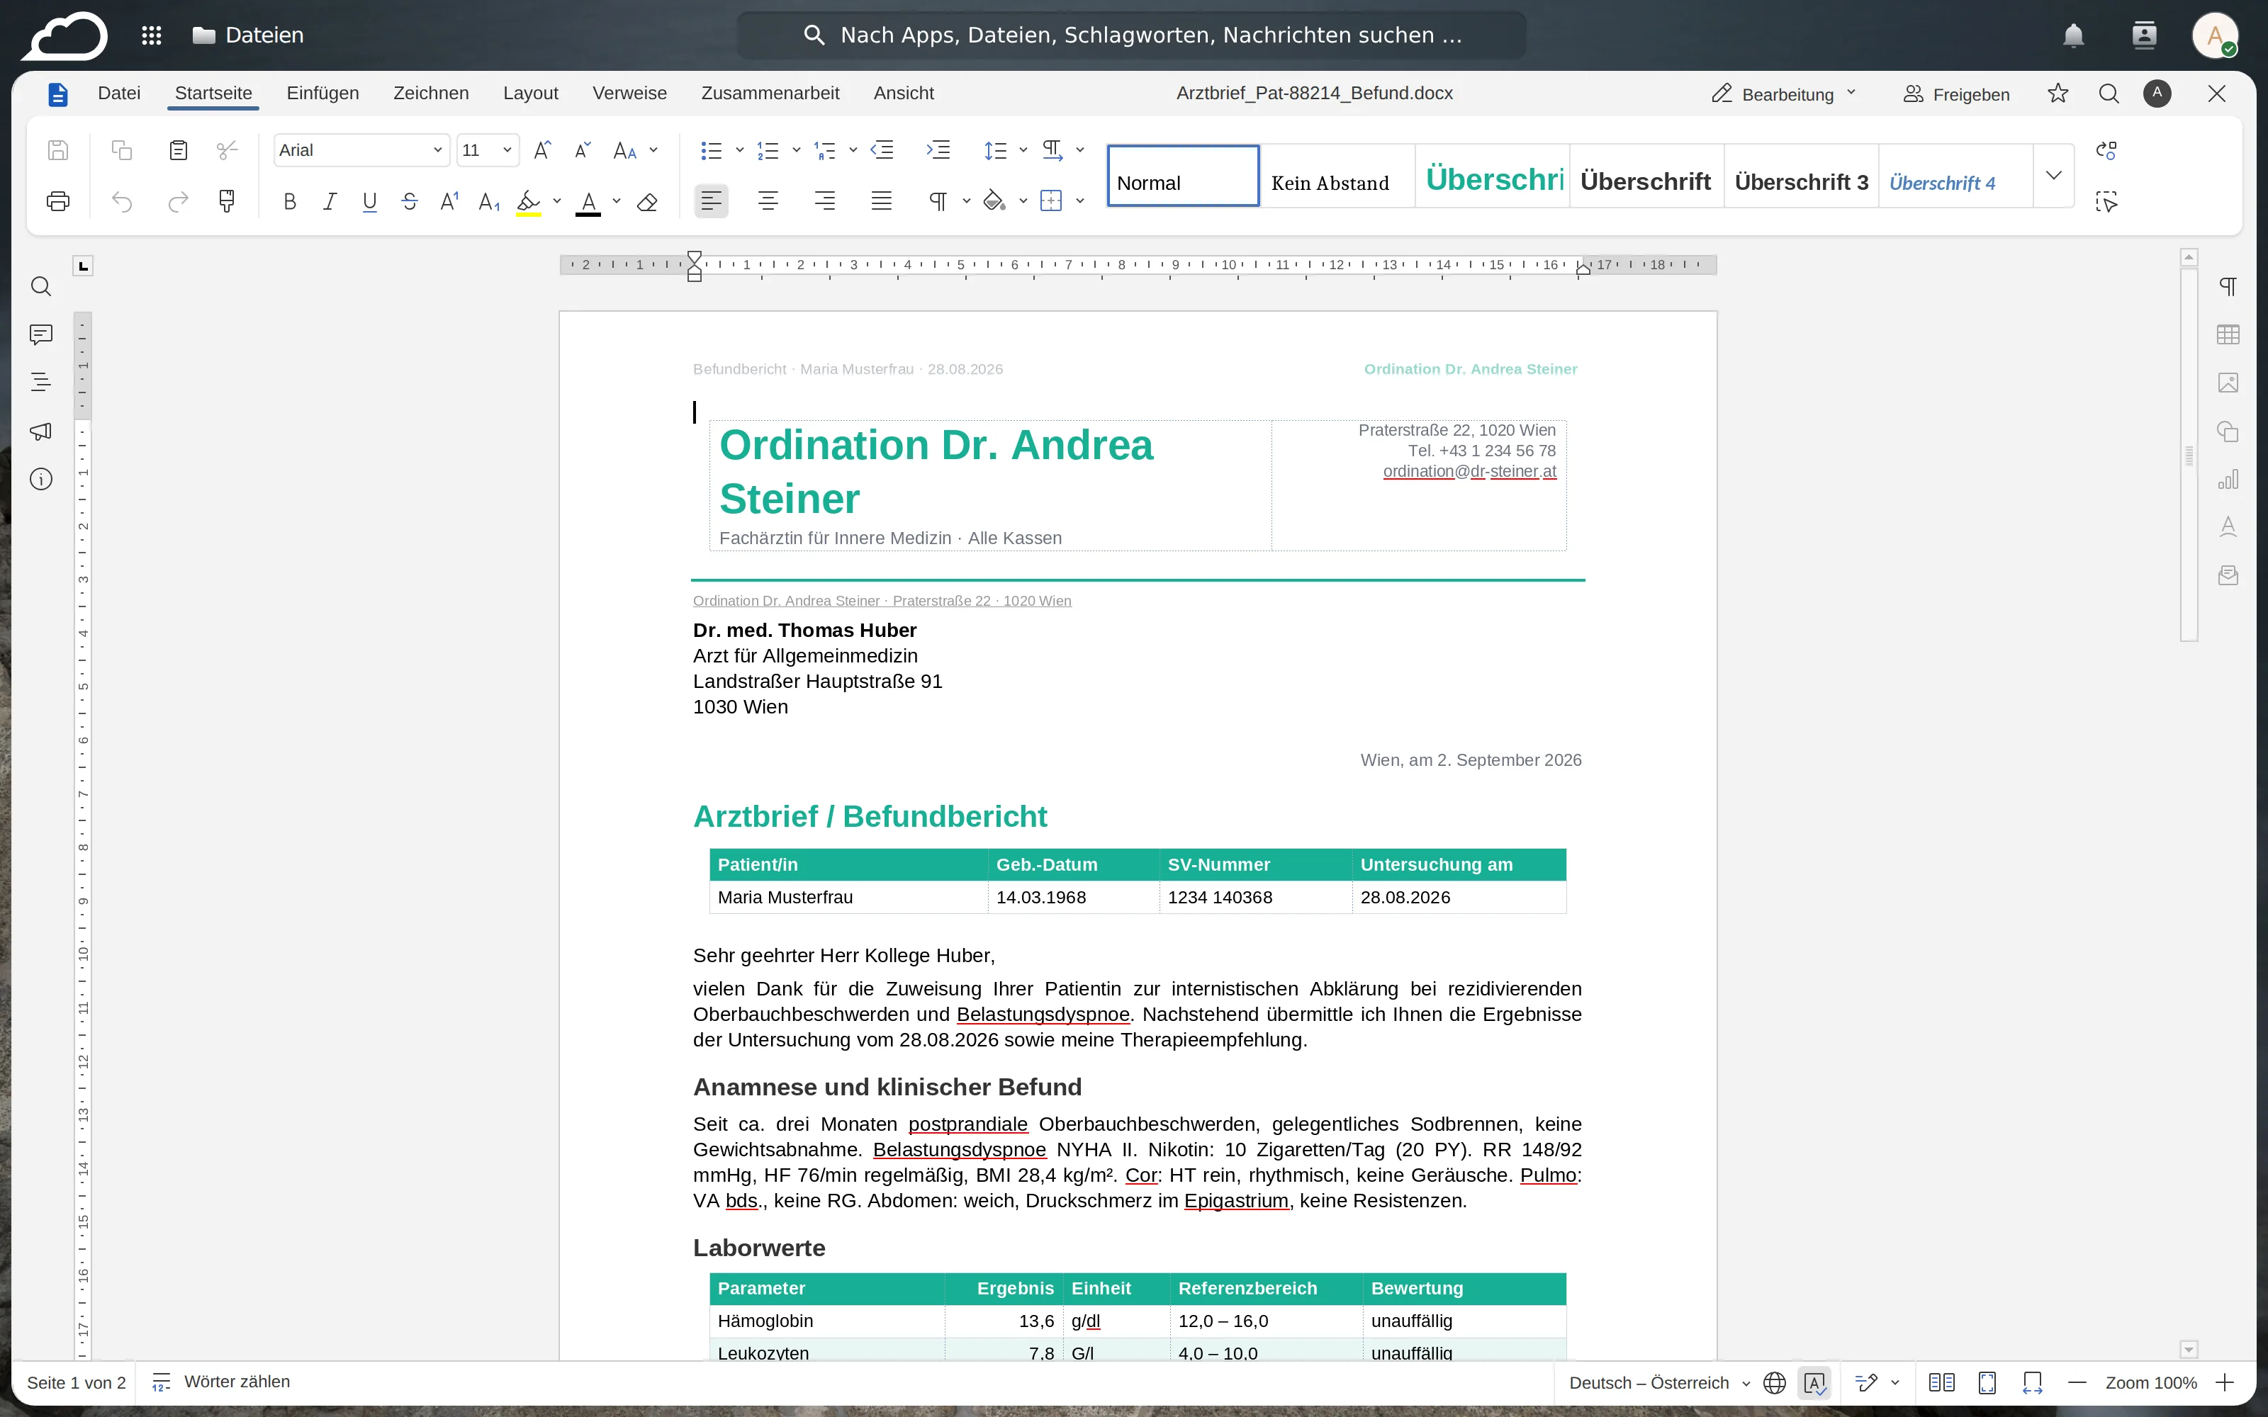The image size is (2268, 1417).
Task: Click the Replace icon in toolbar
Action: 2106,150
